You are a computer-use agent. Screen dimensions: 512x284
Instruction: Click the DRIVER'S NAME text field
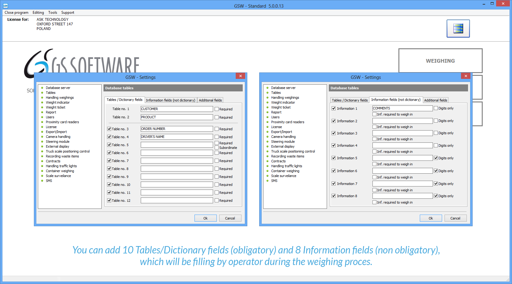[x=176, y=137]
